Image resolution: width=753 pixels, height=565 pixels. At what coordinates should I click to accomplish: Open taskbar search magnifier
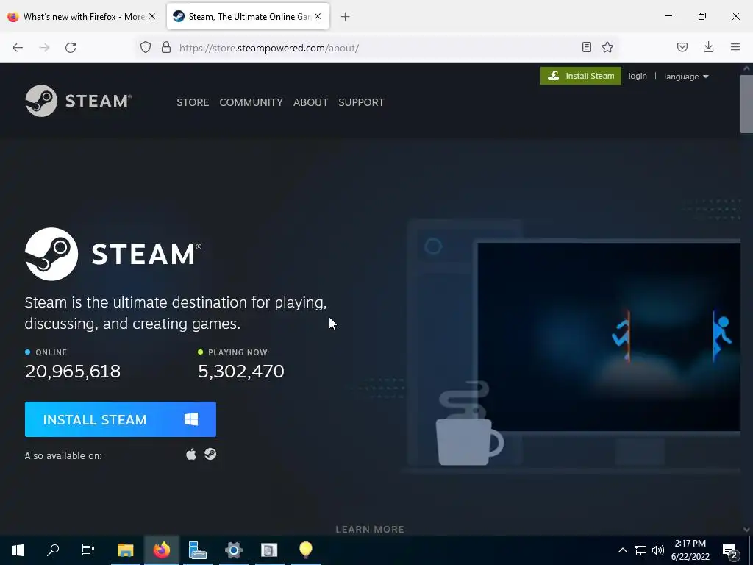[53, 550]
